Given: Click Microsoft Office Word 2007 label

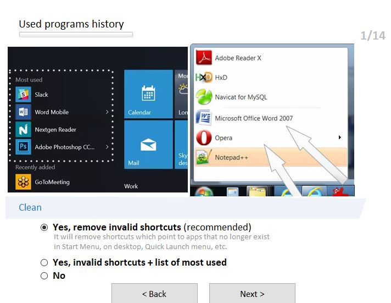Looking at the screenshot, I should (254, 118).
